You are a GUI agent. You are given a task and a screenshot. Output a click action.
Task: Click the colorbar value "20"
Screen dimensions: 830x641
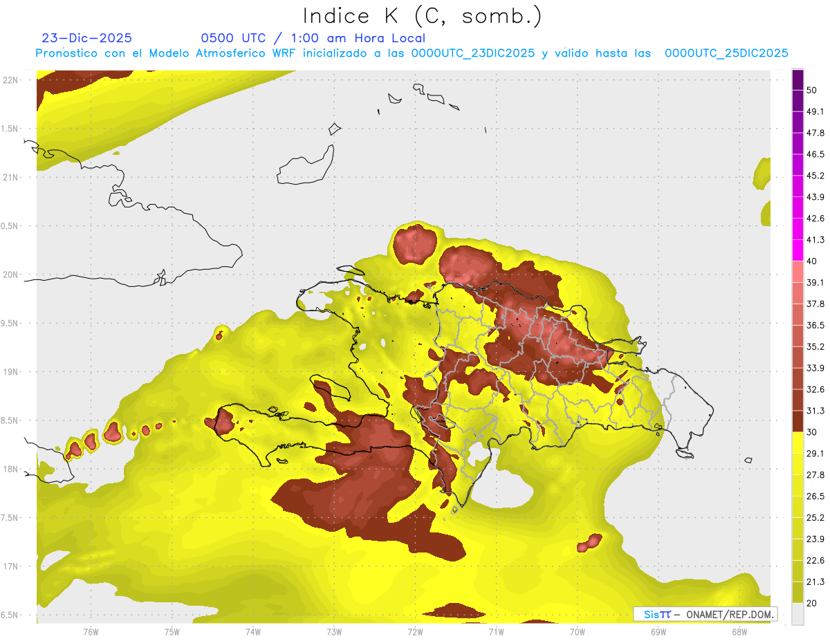point(812,603)
